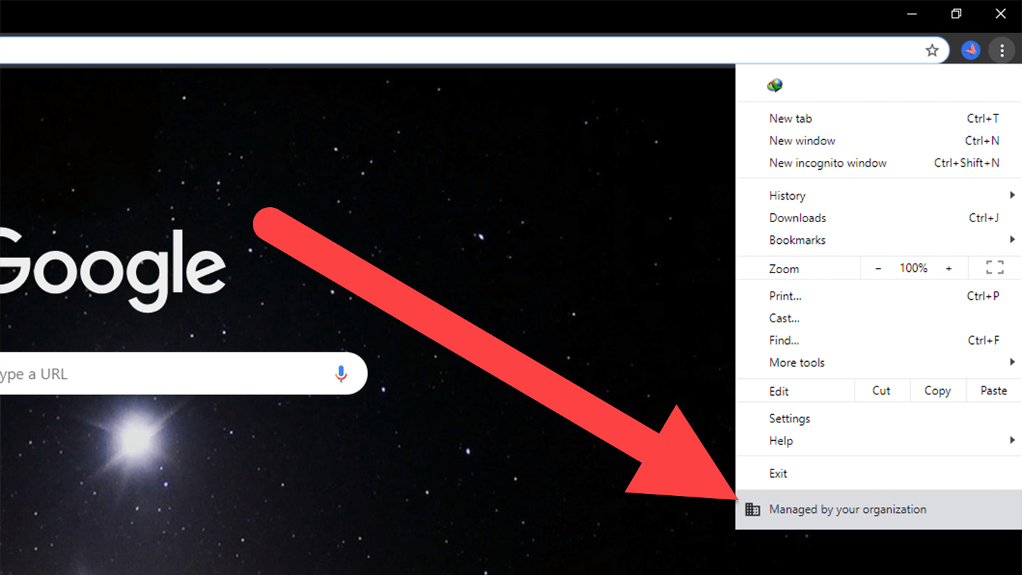Expand the History submenu
Viewport: 1022px width, 575px height.
[878, 196]
